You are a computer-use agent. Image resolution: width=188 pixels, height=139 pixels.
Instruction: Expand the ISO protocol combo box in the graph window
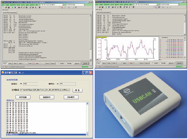pyautogui.click(x=179, y=4)
